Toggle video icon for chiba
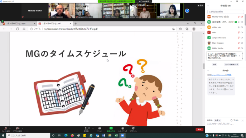Screen dimensions: 246x138 click(242, 33)
